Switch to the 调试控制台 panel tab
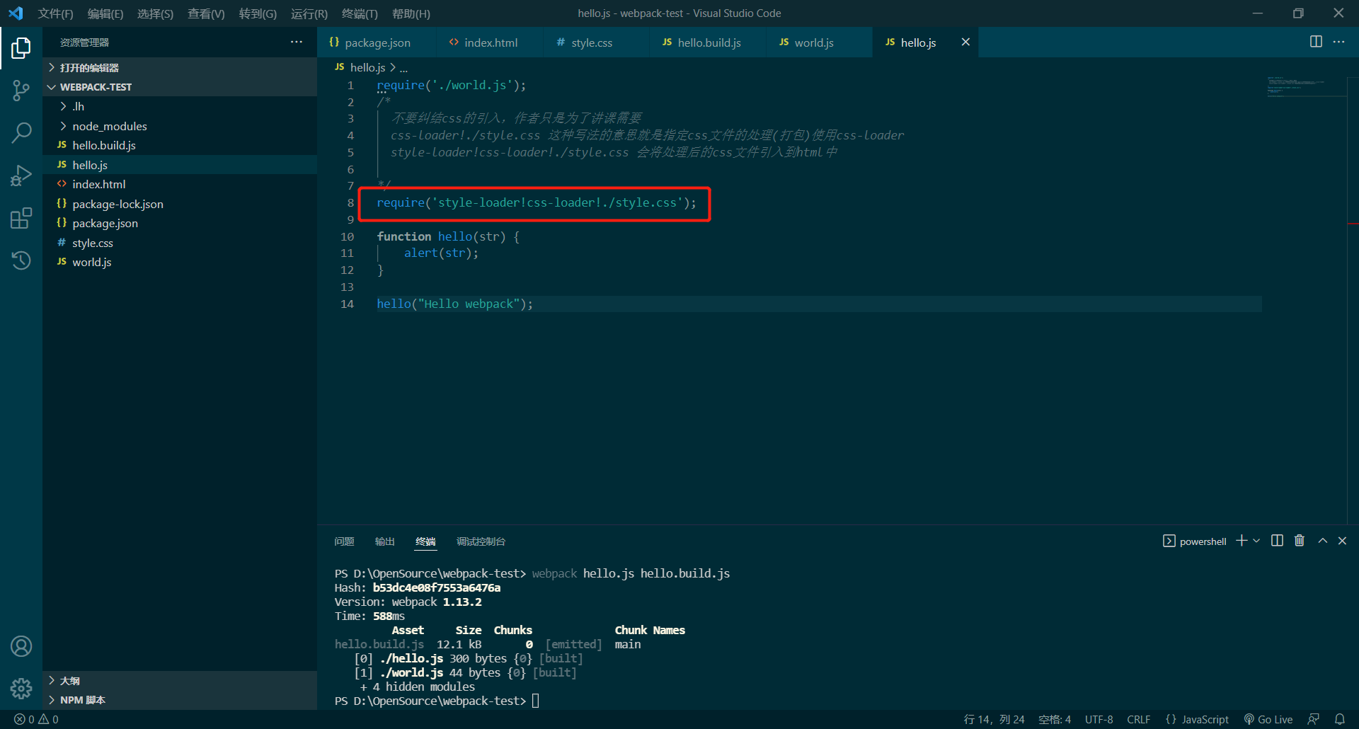The image size is (1359, 729). 481,541
